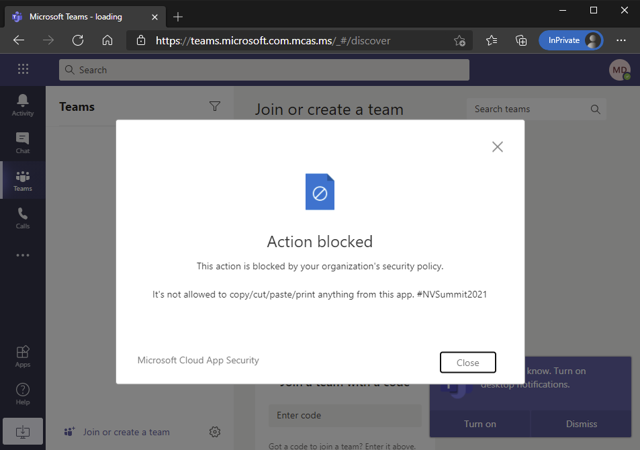640x450 pixels.
Task: Open the browser Favorites list
Action: (x=492, y=40)
